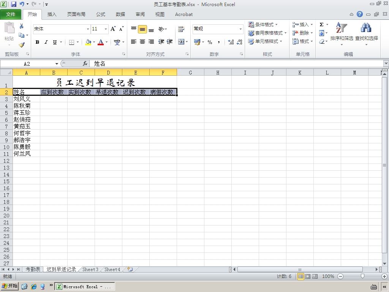Toggle Wrap Text button
This screenshot has width=389, height=292.
(x=181, y=29)
